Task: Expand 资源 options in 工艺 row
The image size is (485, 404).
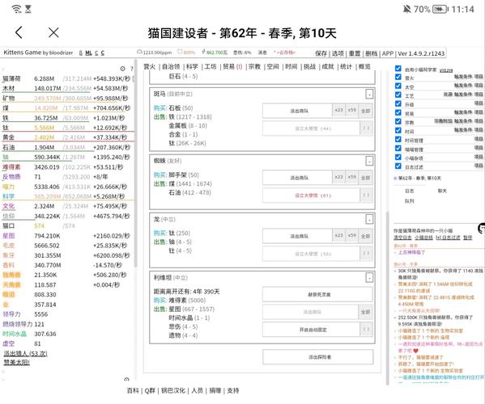Action: 448,94
